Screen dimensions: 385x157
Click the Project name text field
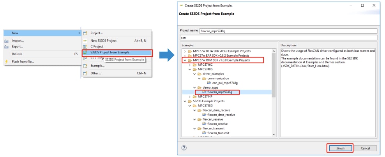pyautogui.click(x=288, y=31)
